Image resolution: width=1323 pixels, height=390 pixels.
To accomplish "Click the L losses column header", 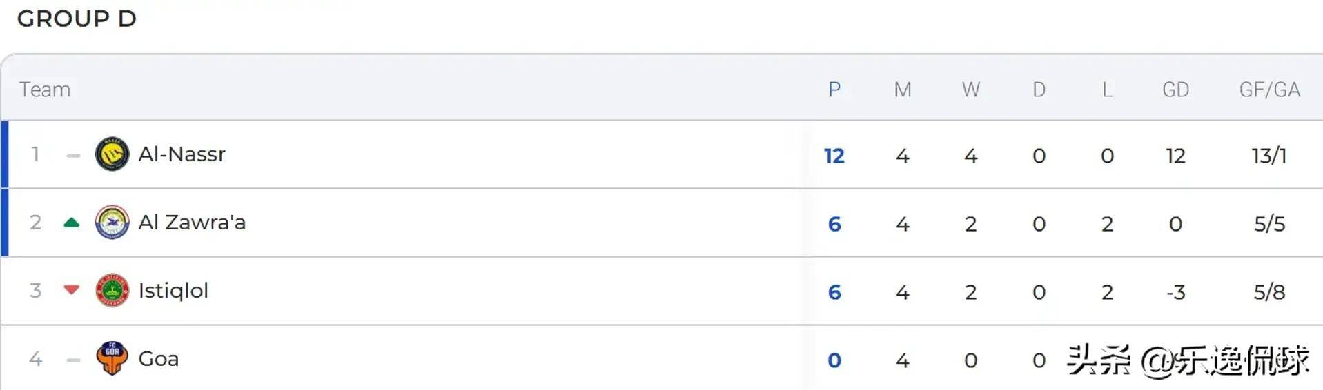I will 1107,90.
